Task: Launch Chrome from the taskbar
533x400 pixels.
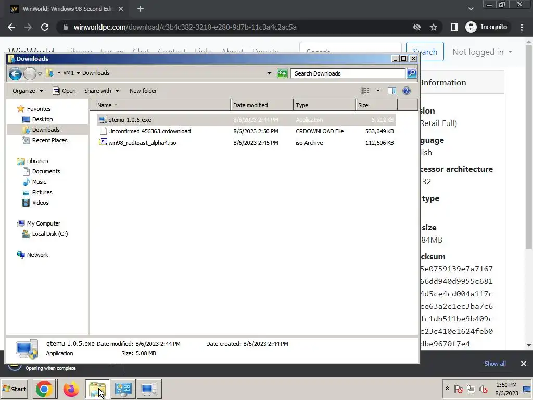Action: [x=44, y=389]
